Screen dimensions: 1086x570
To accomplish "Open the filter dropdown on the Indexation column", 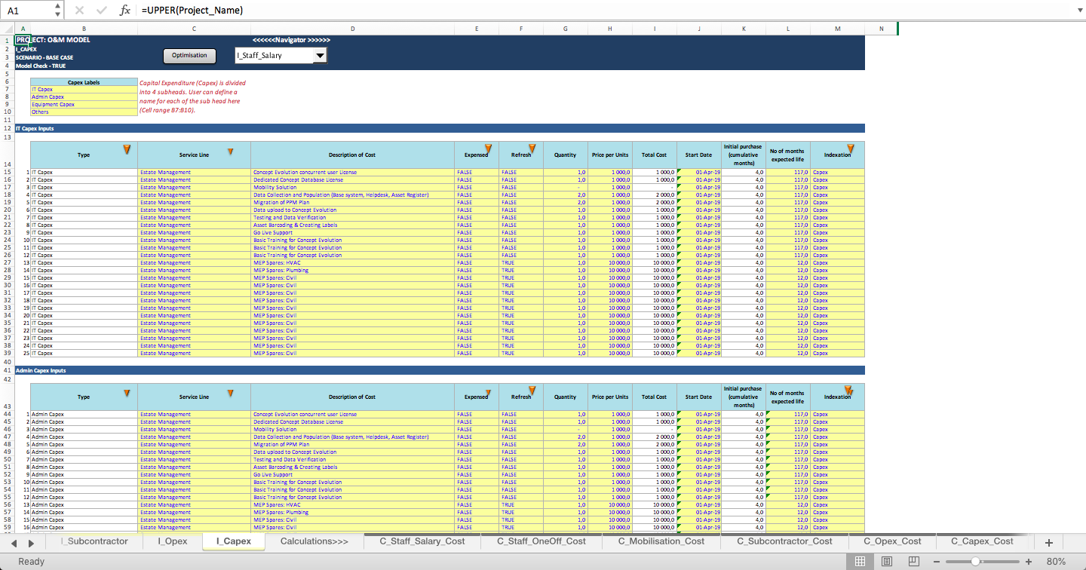I will tap(851, 147).
